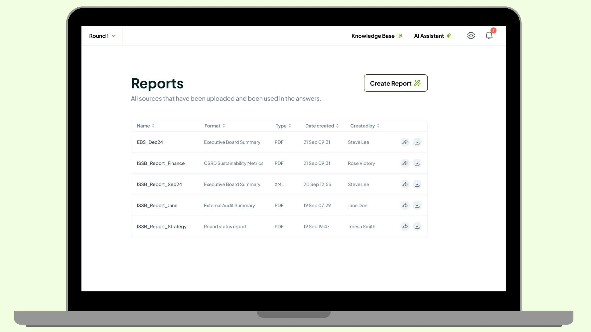Sort by the Format column
591x332 pixels.
pyautogui.click(x=215, y=126)
